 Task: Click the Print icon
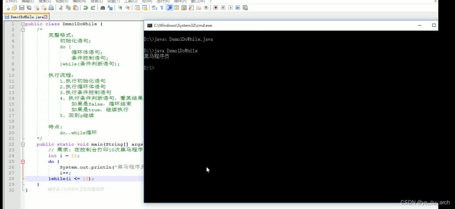tap(51, 7)
